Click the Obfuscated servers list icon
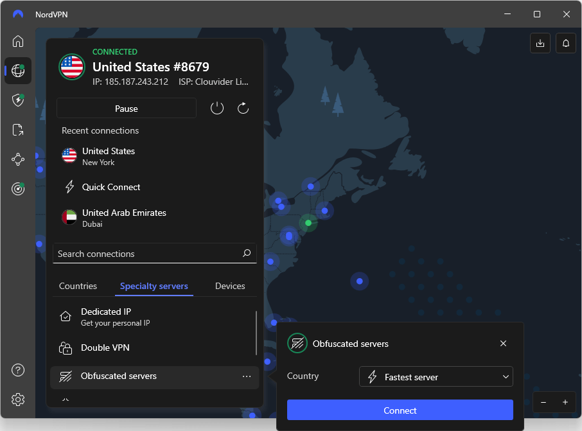The width and height of the screenshot is (582, 431). pos(66,376)
